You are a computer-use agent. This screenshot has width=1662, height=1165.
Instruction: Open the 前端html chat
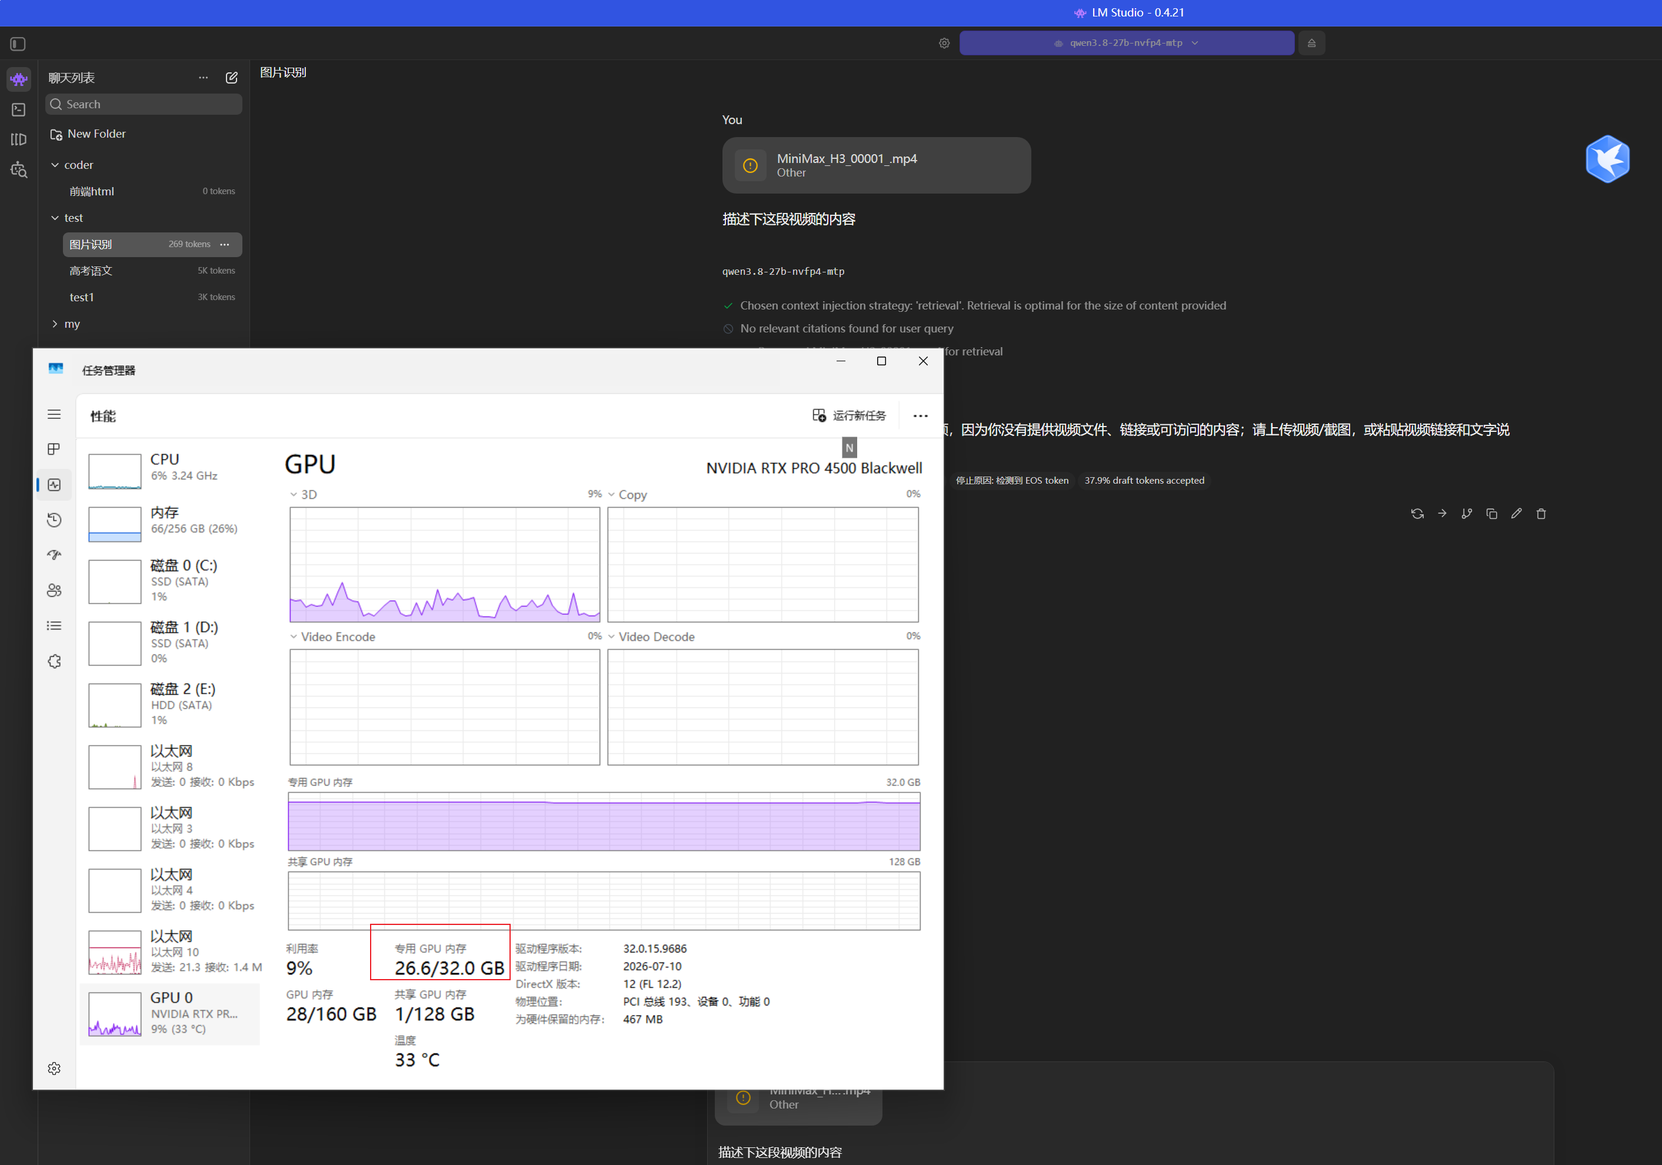click(152, 191)
